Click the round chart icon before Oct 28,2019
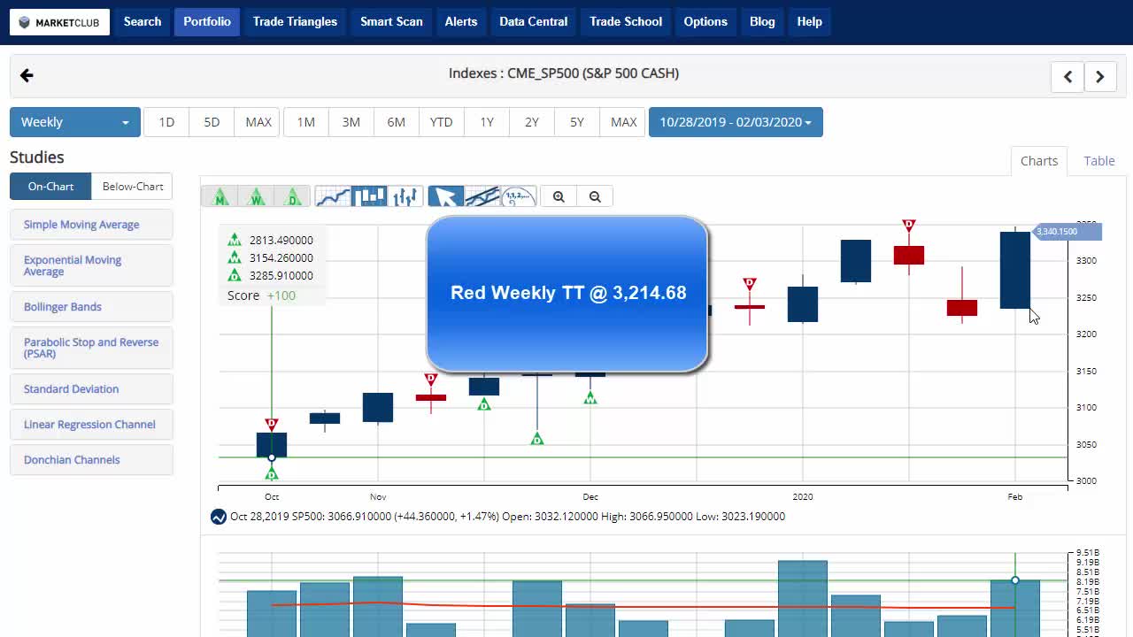Screen dimensions: 1133x637 click(219, 517)
